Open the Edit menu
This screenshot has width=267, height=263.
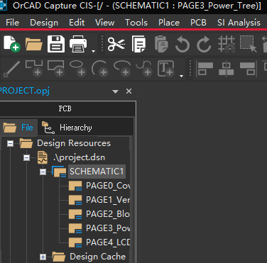77,23
